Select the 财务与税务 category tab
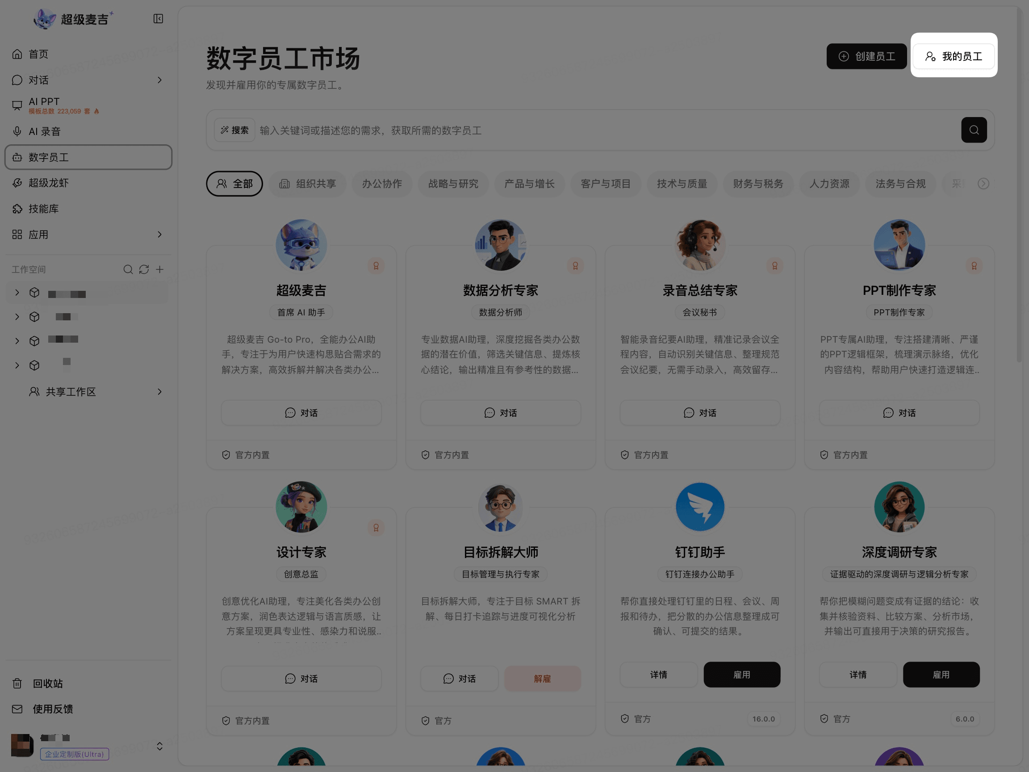The height and width of the screenshot is (772, 1029). click(758, 184)
